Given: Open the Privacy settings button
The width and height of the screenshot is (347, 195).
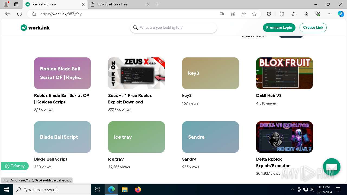Looking at the screenshot, I should tap(15, 166).
